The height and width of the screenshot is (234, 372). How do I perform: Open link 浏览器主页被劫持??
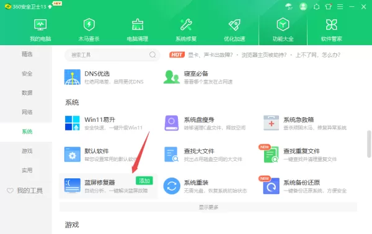(264, 55)
